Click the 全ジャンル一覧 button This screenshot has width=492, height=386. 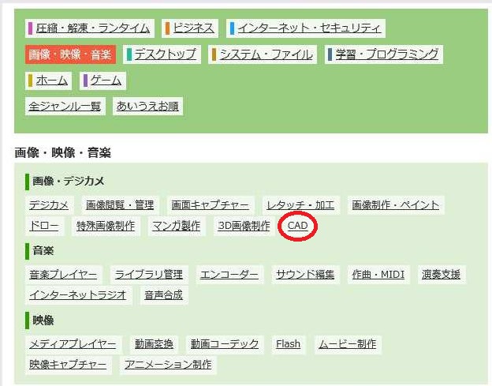(65, 106)
